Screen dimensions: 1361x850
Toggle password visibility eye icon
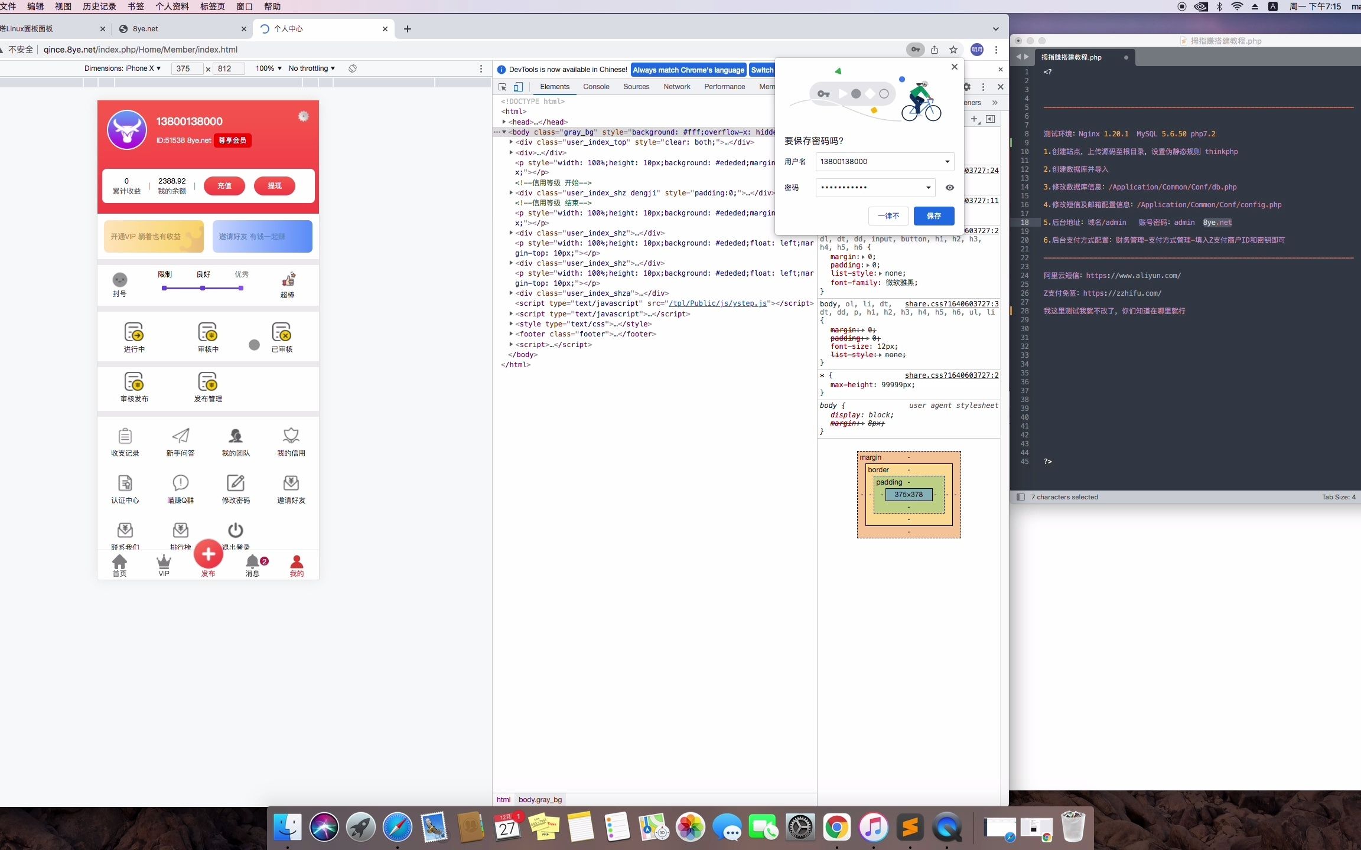click(x=950, y=188)
